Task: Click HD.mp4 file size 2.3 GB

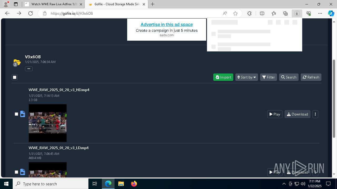Action: point(33,100)
